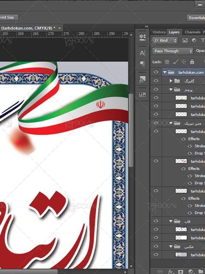The width and height of the screenshot is (205, 274).
Task: Click the canvas scroll up arrow
Action: [131, 35]
